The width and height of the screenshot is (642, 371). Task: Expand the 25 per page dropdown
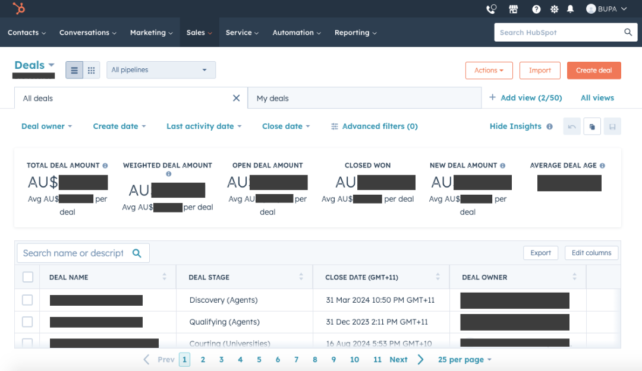[464, 359]
